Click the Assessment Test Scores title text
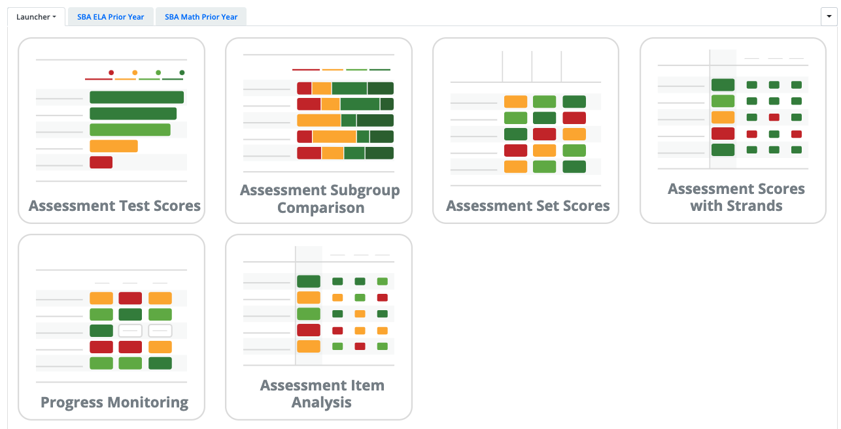The height and width of the screenshot is (429, 841). click(x=114, y=205)
